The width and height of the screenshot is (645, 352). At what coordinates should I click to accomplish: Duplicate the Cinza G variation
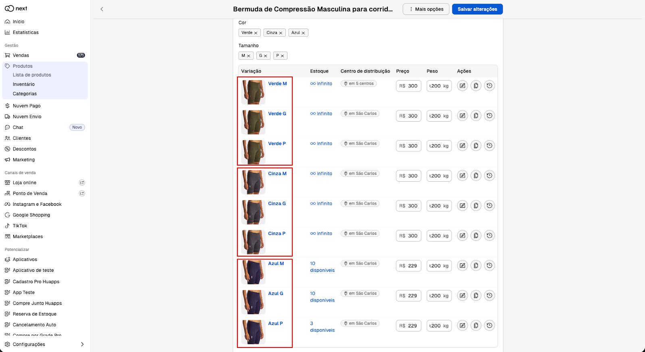click(x=476, y=206)
